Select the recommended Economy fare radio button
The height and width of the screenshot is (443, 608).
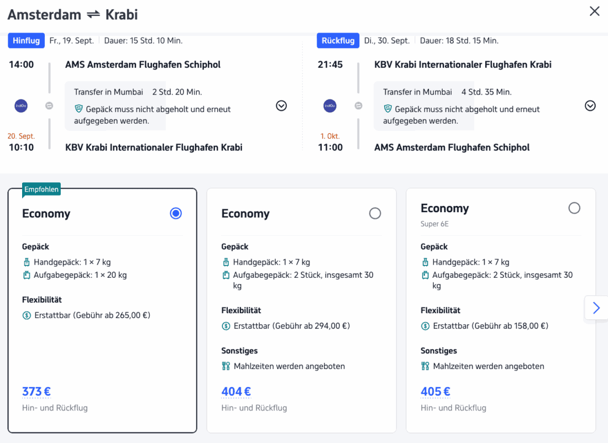coord(176,213)
